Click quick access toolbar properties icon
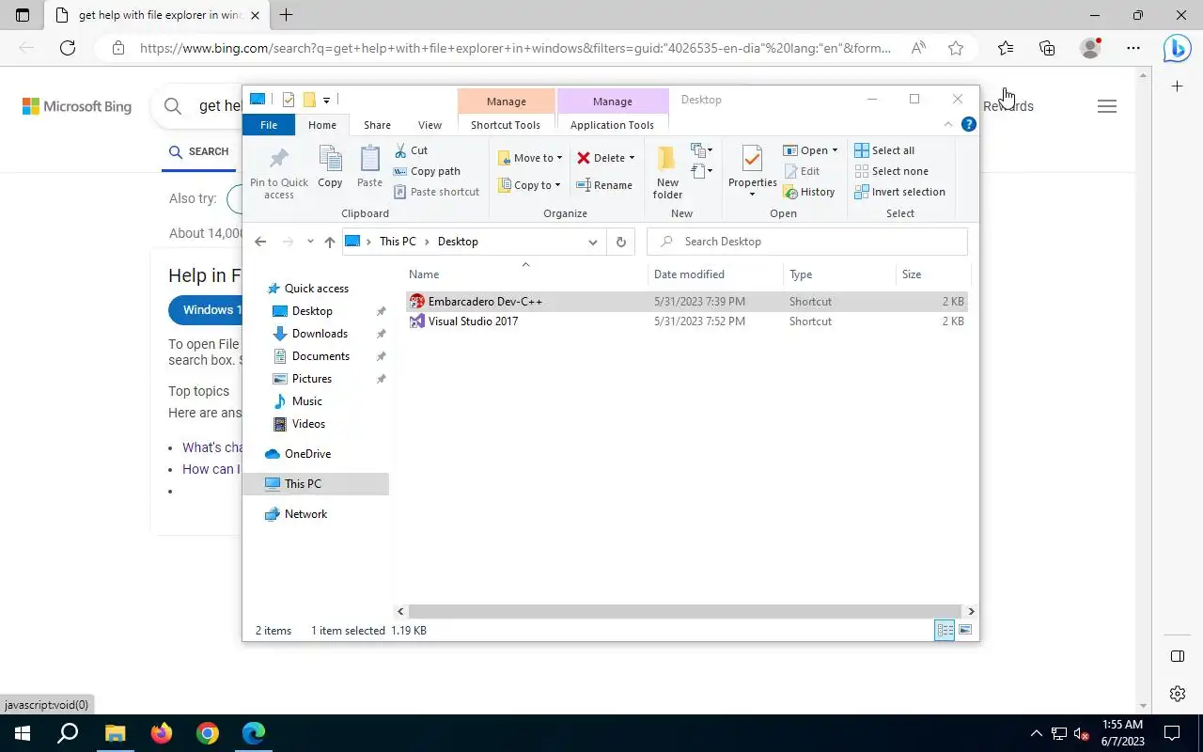This screenshot has width=1203, height=752. point(289,100)
